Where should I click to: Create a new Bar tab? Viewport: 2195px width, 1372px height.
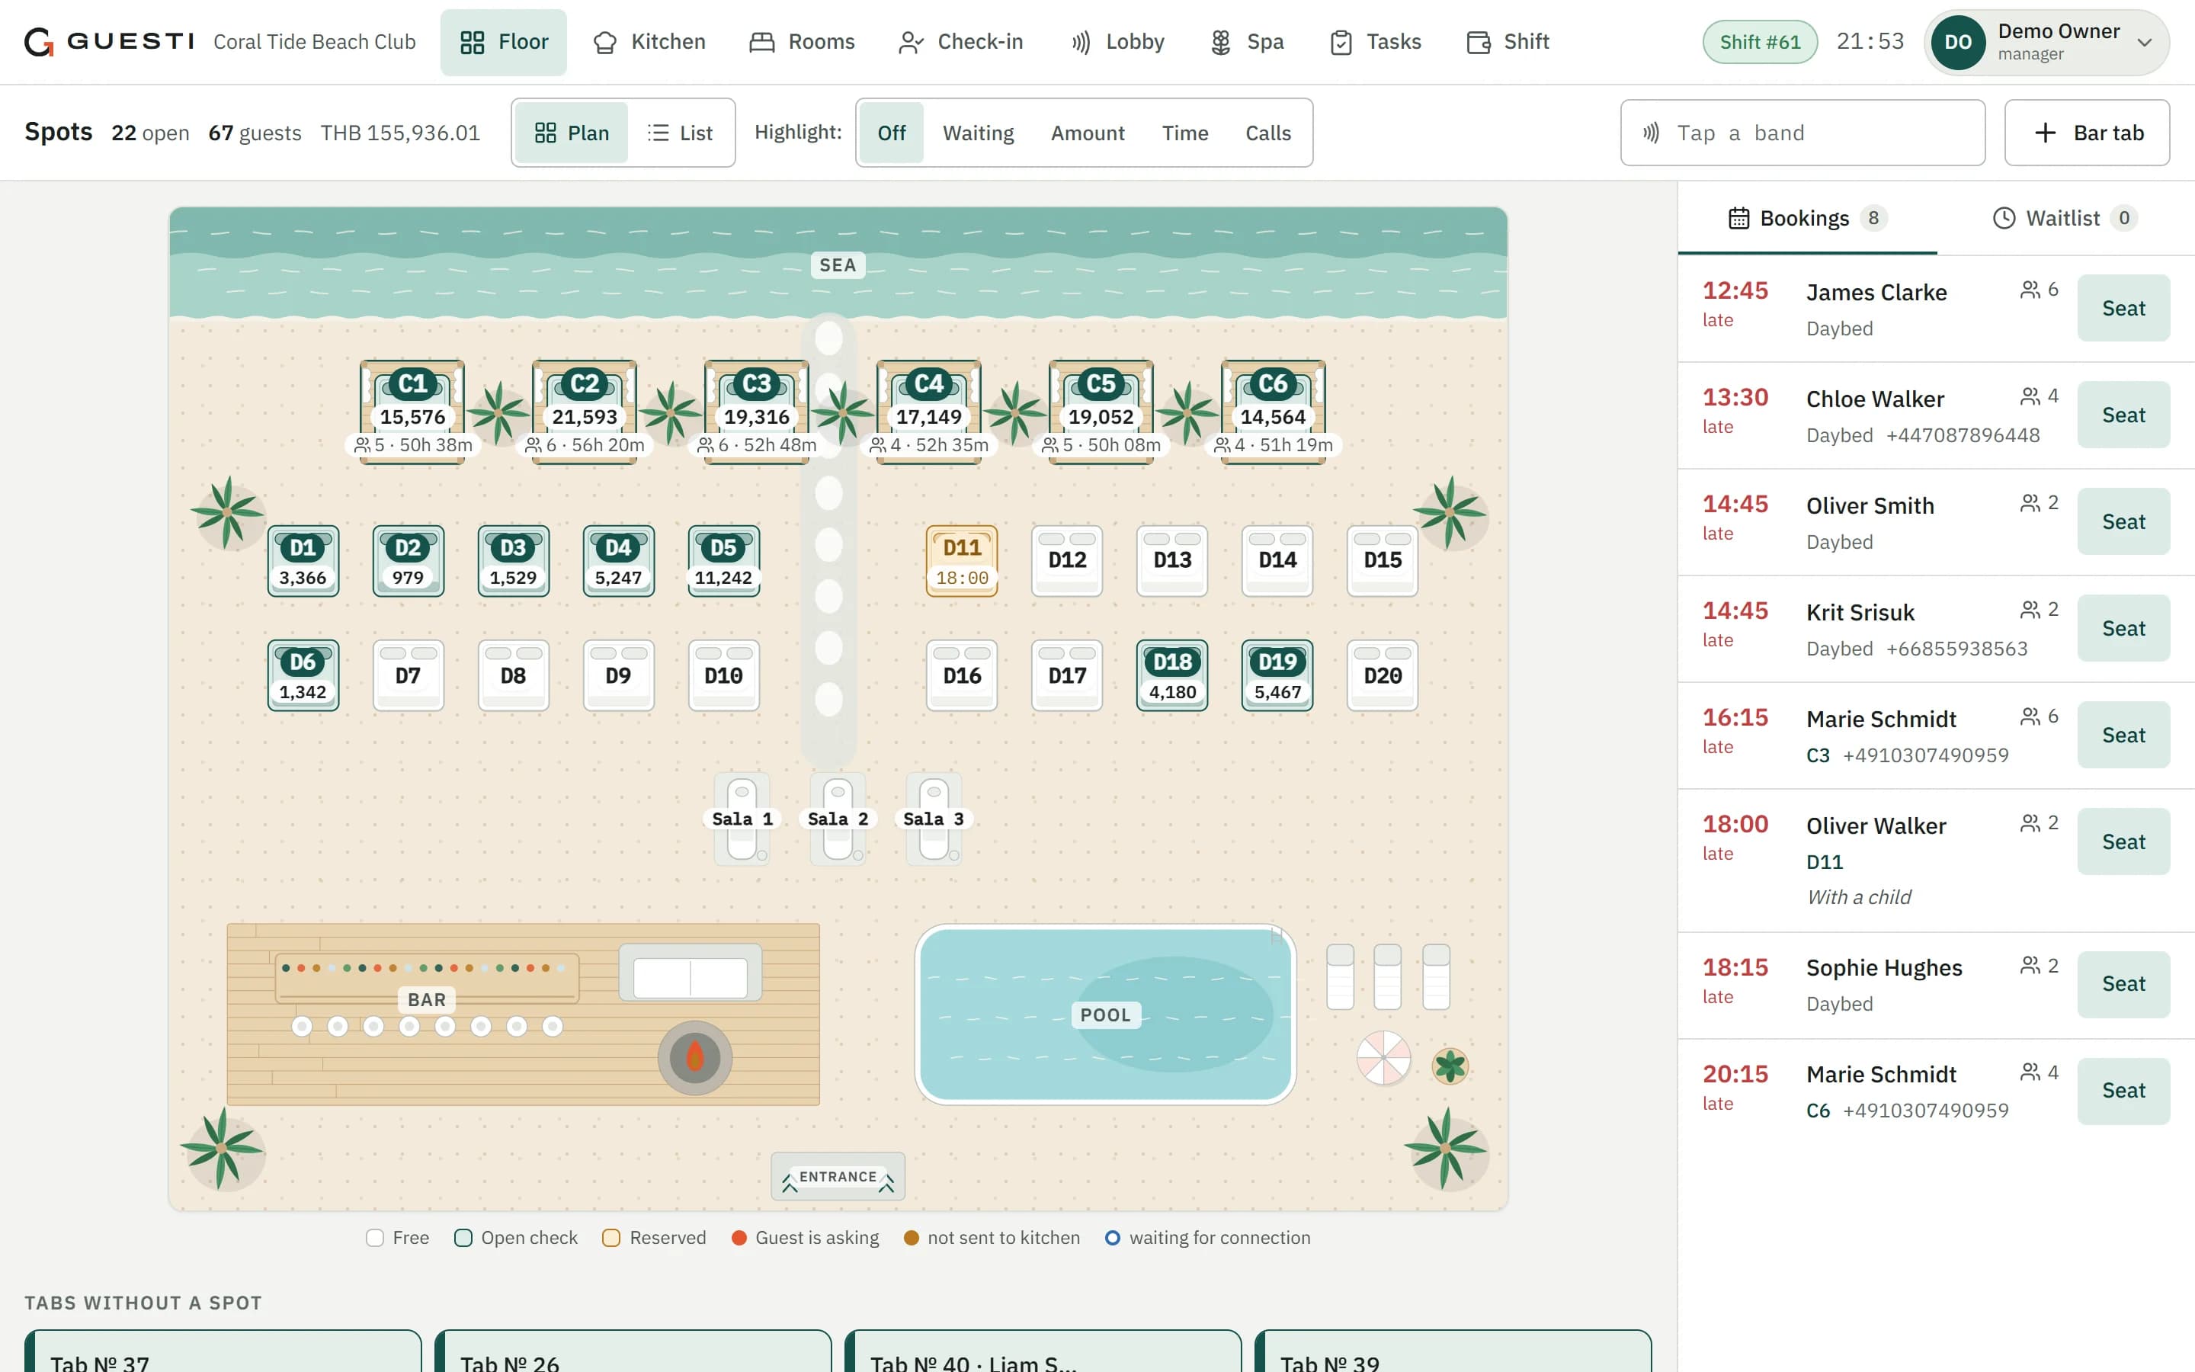click(2086, 133)
